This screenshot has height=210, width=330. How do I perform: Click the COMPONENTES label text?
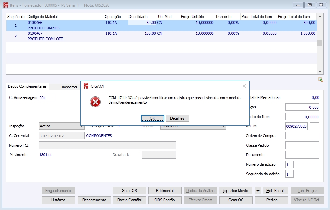pyautogui.click(x=99, y=136)
